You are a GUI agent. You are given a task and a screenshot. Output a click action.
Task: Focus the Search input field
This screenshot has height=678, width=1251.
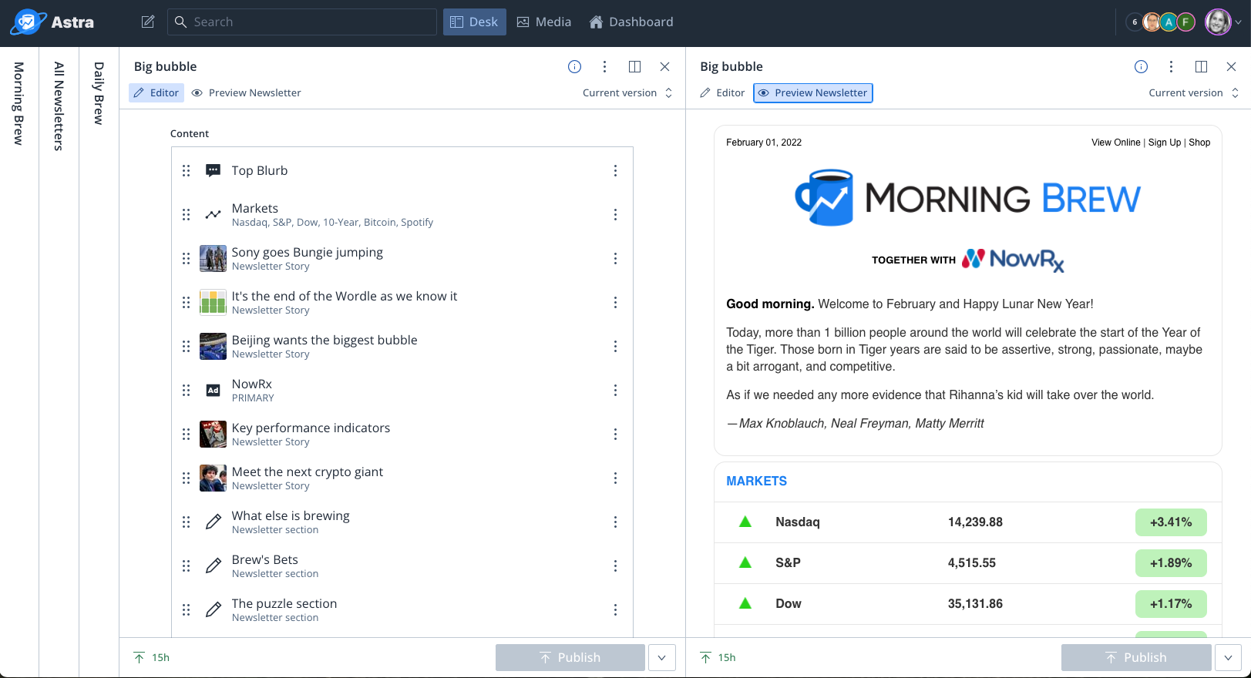click(x=302, y=22)
